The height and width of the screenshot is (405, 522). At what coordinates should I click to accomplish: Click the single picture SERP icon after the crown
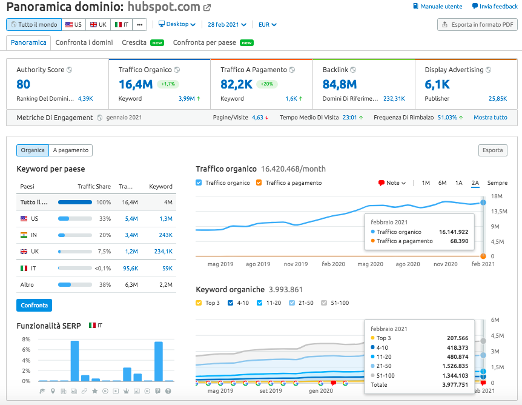136,391
